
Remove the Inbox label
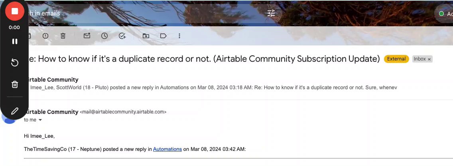429,59
